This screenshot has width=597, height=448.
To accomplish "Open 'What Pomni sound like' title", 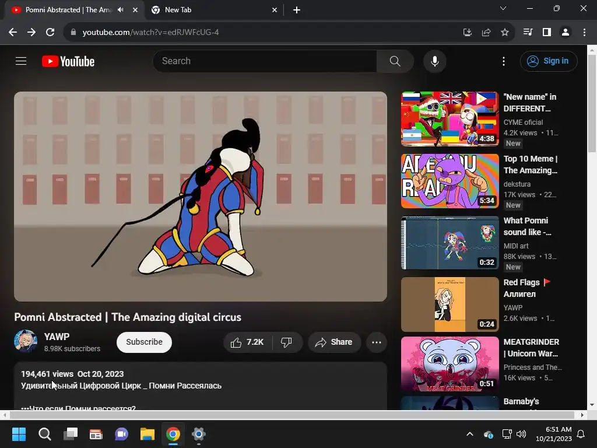I will point(527,226).
